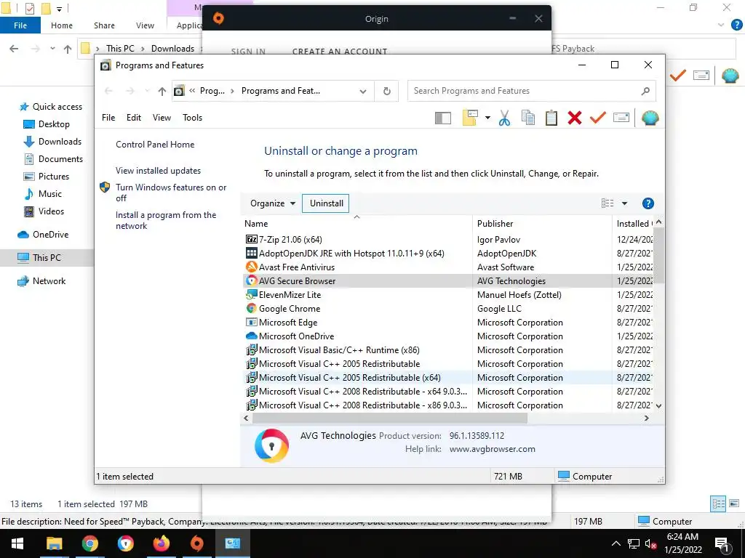
Task: Switch to large icons view in File Explorer
Action: [x=734, y=504]
